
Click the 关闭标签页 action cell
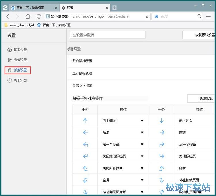[x=194, y=156]
